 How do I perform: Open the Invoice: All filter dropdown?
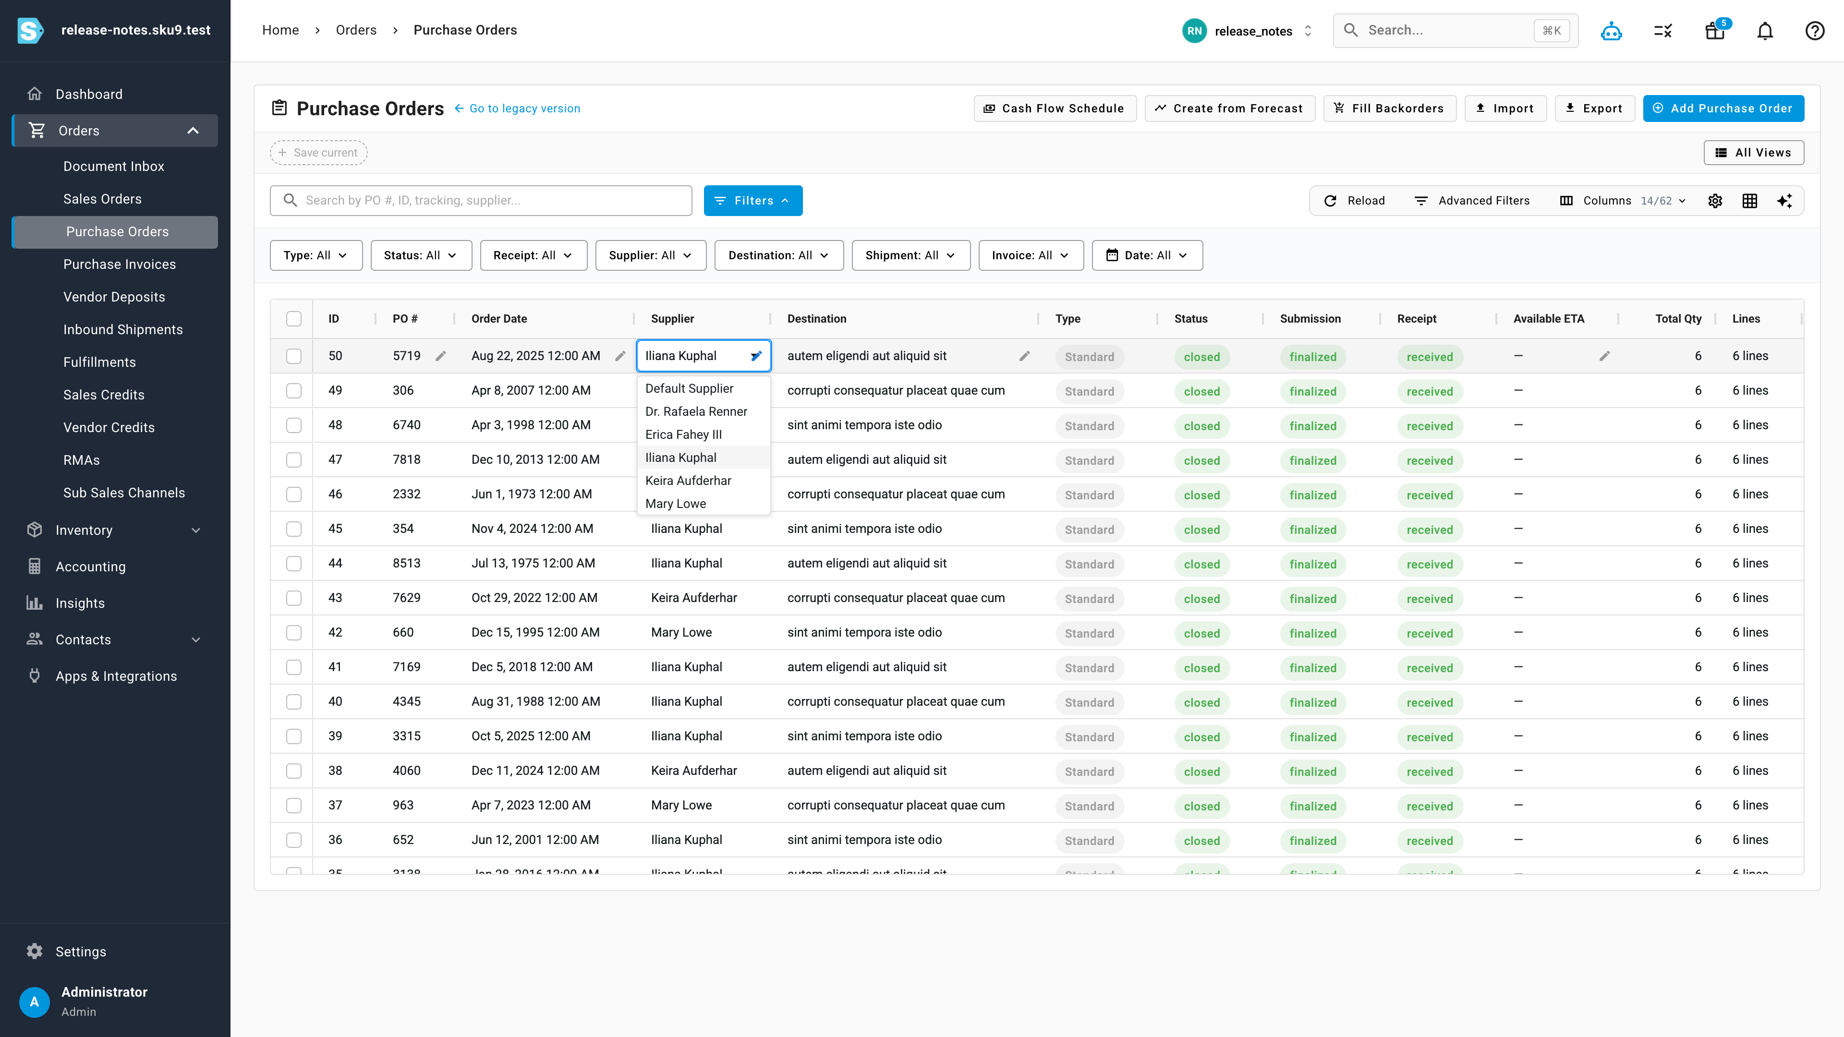coord(1031,255)
